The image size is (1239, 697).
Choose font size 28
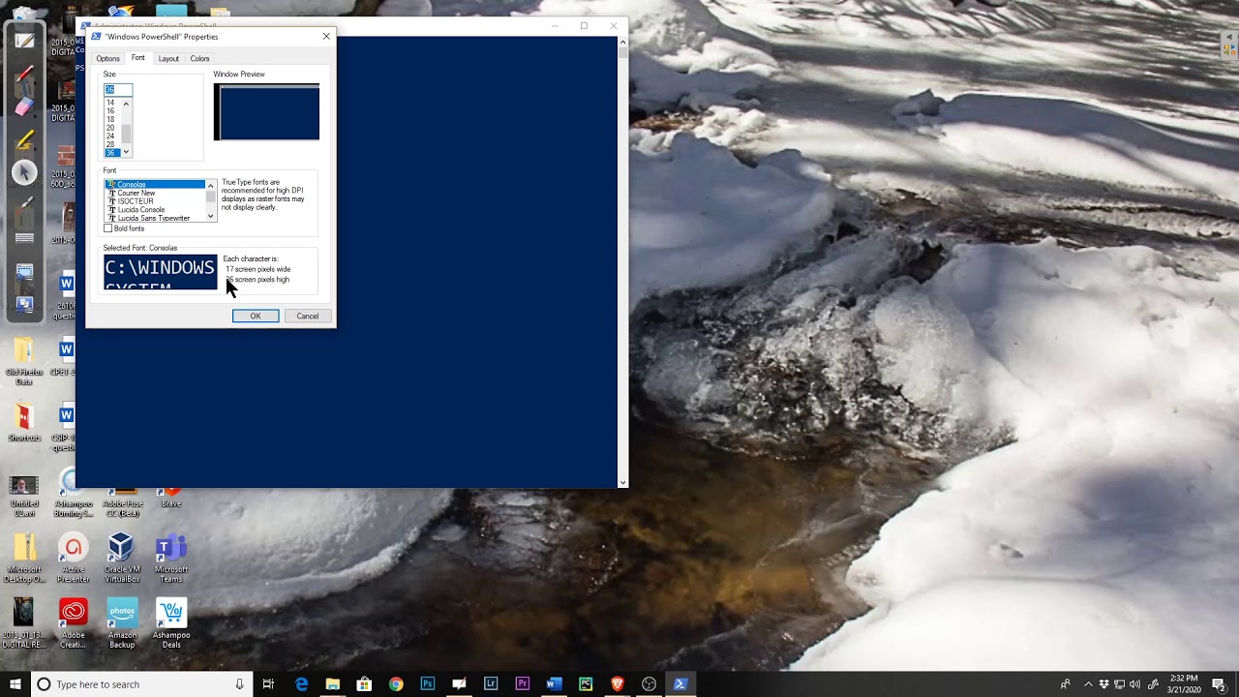(110, 144)
